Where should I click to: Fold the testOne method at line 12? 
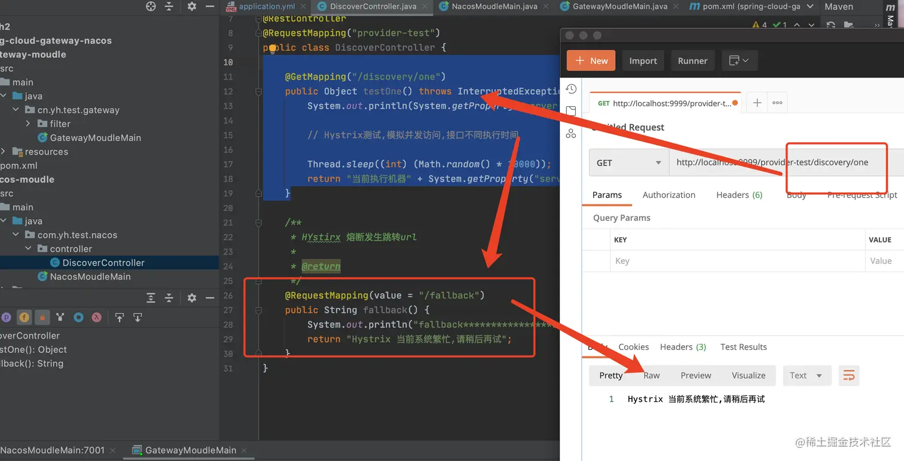[258, 91]
